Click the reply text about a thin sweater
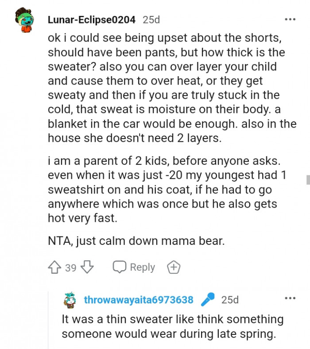The height and width of the screenshot is (349, 310). 173,326
